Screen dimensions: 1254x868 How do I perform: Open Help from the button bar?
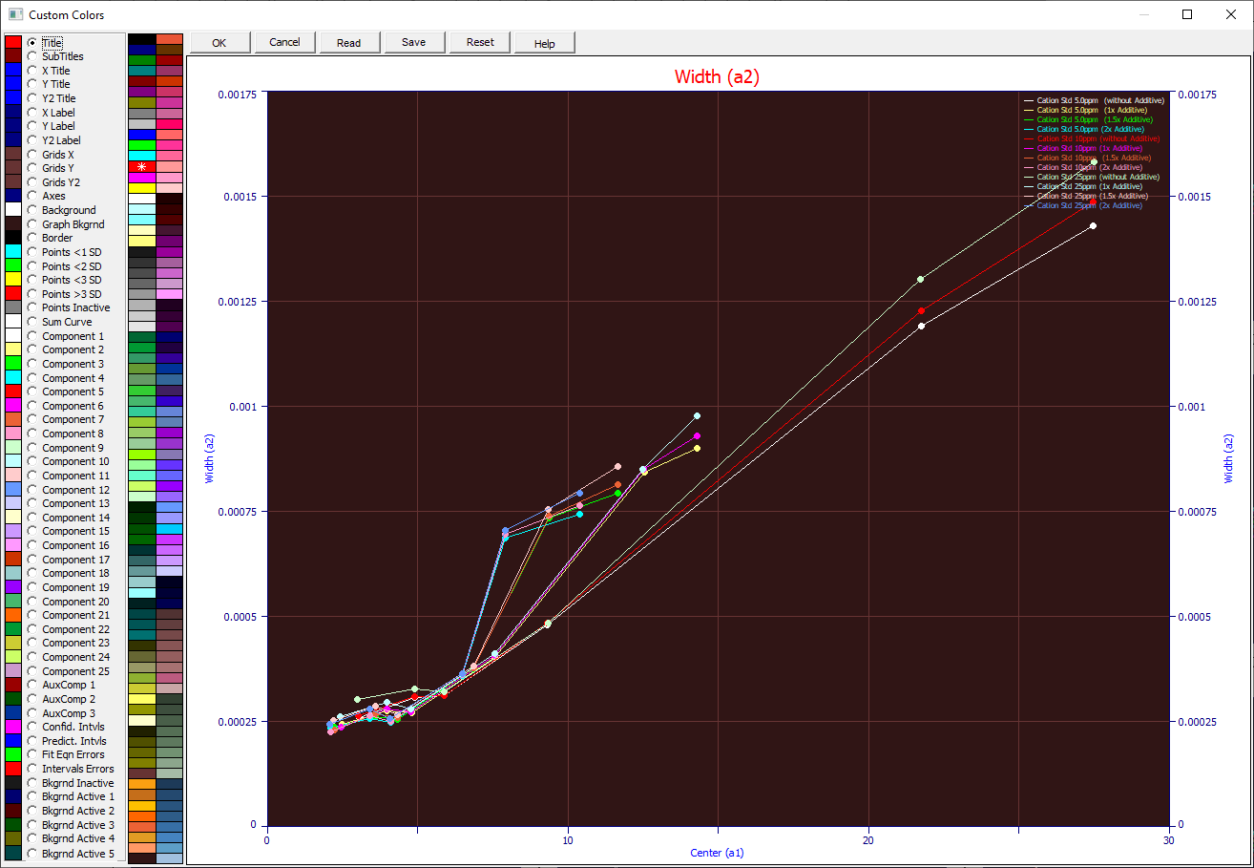545,42
